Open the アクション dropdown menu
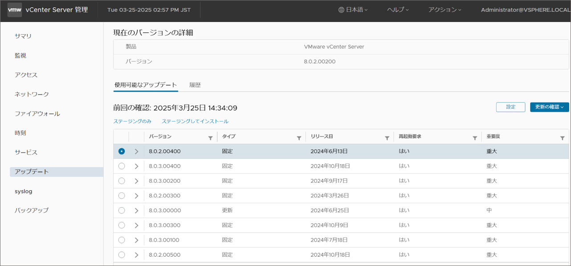571x266 pixels. (x=445, y=10)
